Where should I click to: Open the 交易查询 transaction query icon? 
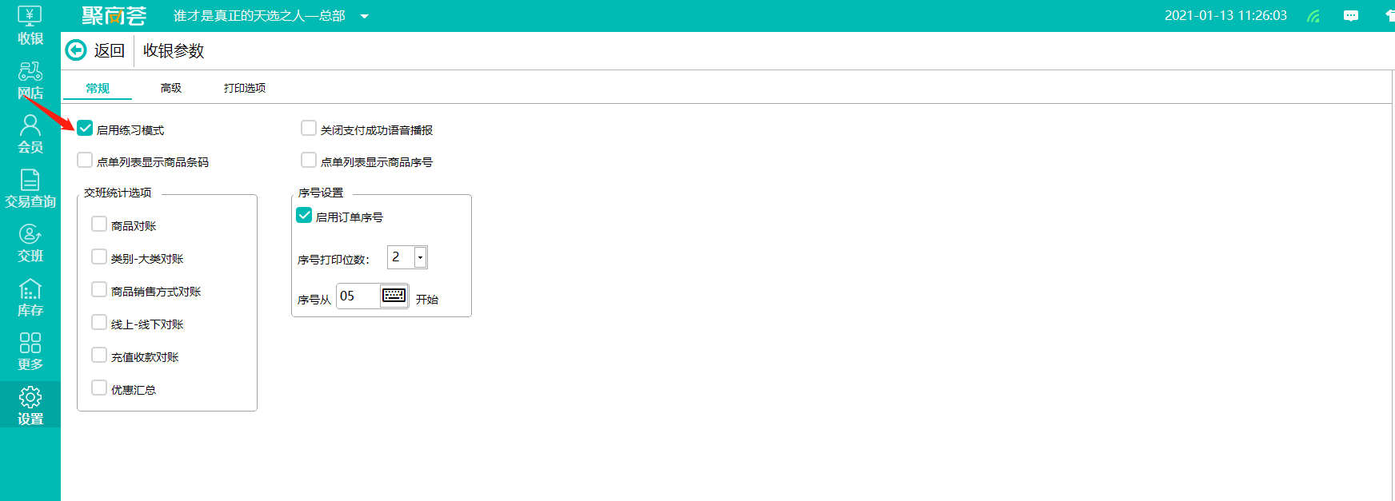30,189
